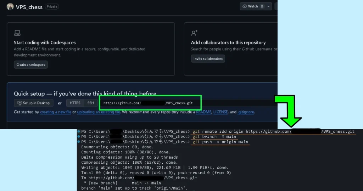Click the Counting objects output line
Image resolution: width=363 pixels, height=191 pixels.
tap(126, 152)
